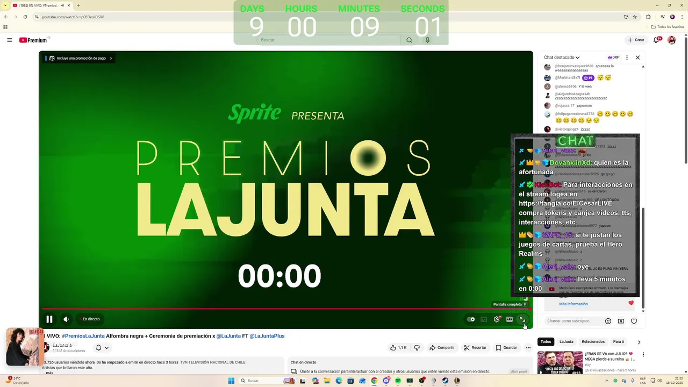Show more filter chips with arrow
The width and height of the screenshot is (688, 387).
tap(639, 342)
